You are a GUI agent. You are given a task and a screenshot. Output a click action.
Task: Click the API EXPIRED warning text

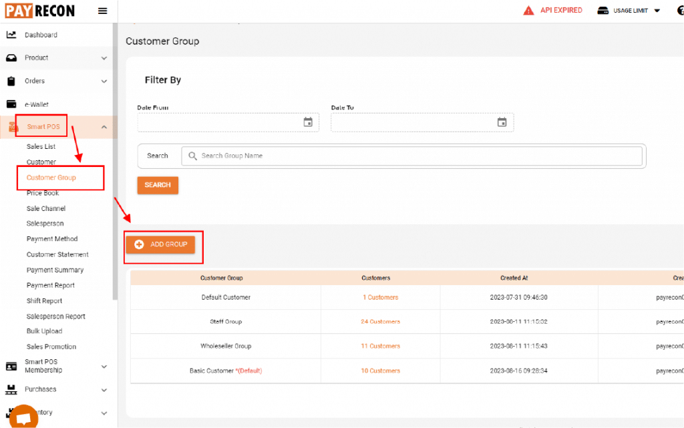click(x=561, y=10)
